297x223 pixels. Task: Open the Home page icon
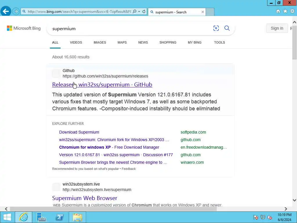pos(278,11)
